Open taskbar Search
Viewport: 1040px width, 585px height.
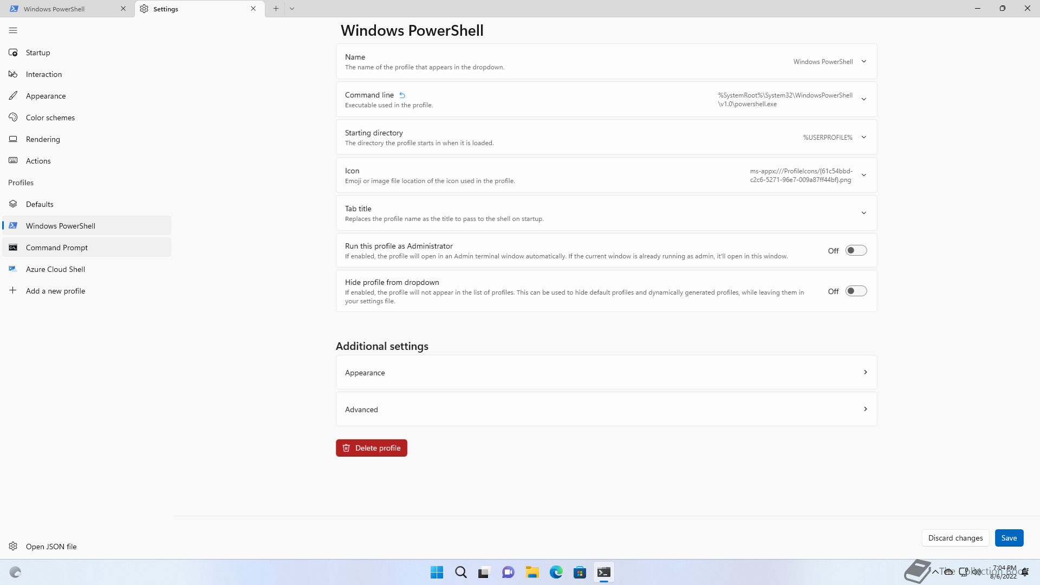(x=460, y=572)
